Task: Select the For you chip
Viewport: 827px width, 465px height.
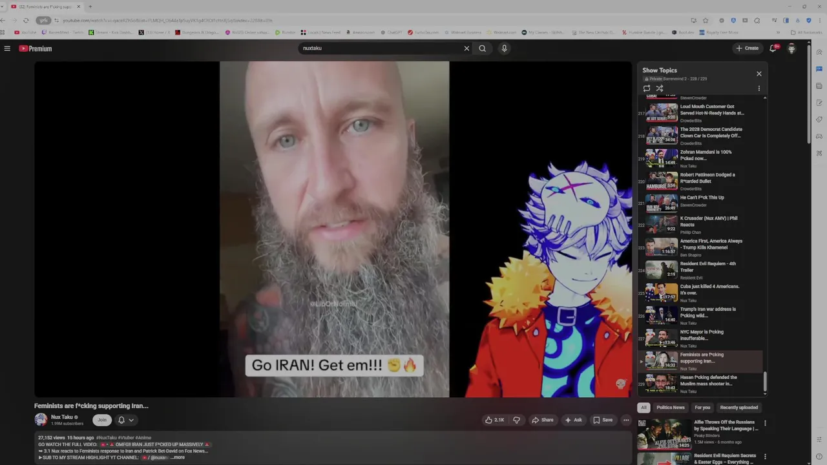Action: tap(702, 408)
